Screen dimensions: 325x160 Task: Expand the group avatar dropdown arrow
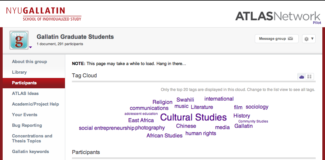click(31, 47)
